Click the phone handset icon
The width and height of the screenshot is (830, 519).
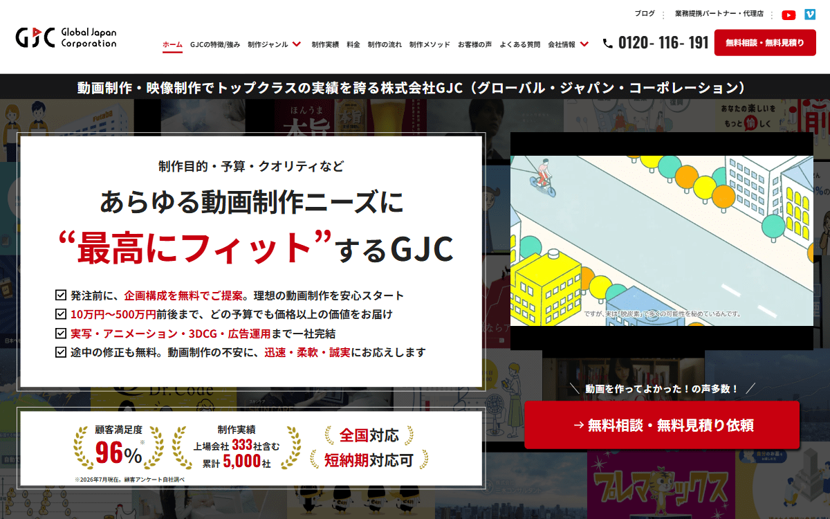point(607,43)
